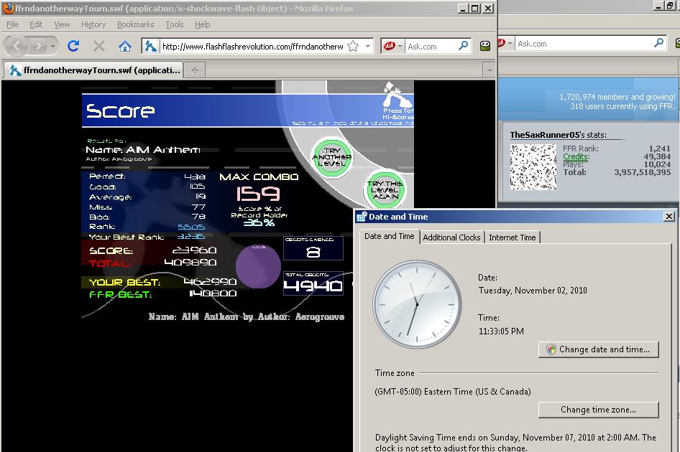This screenshot has width=680, height=452.
Task: Go to Firefox home page icon
Action: click(x=125, y=46)
